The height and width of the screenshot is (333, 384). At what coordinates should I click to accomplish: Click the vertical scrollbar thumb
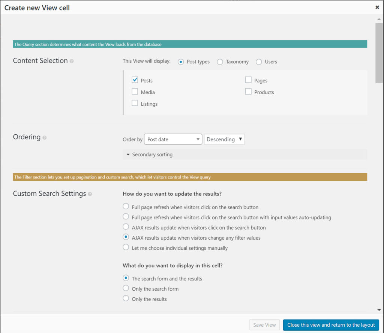pos(379,52)
